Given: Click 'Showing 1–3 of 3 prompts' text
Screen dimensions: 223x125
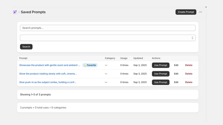Looking at the screenshot, I should 35,94.
